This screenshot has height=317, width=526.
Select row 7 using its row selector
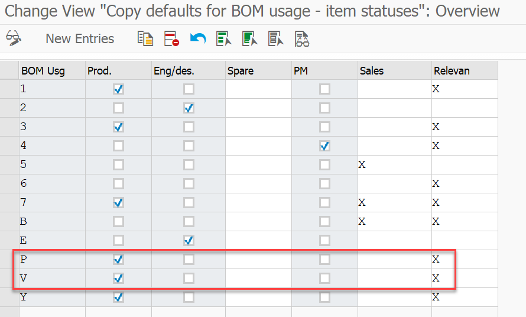(9, 202)
